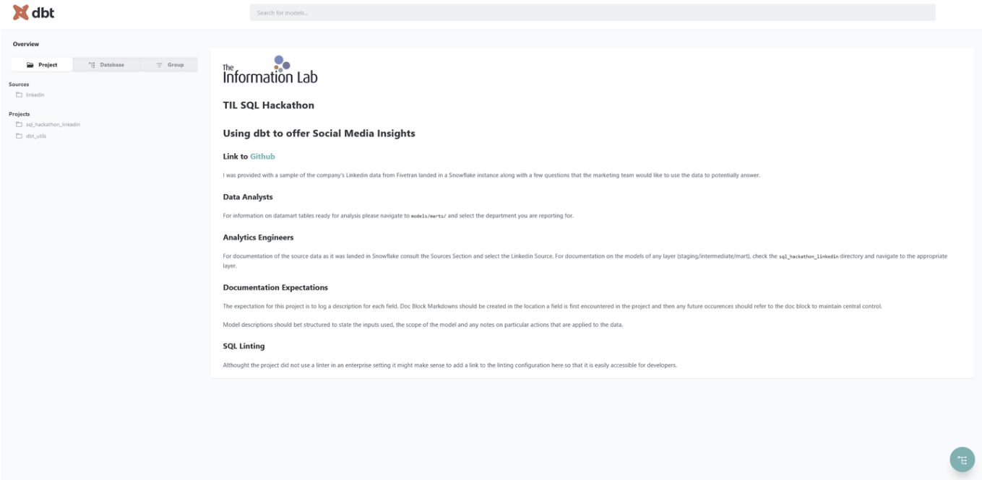Click the Information Lab logo image
The image size is (982, 480).
coord(270,70)
